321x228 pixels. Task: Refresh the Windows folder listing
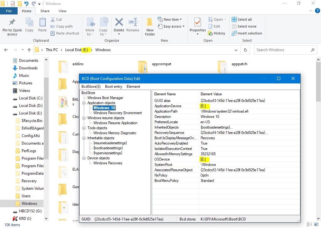(x=245, y=50)
